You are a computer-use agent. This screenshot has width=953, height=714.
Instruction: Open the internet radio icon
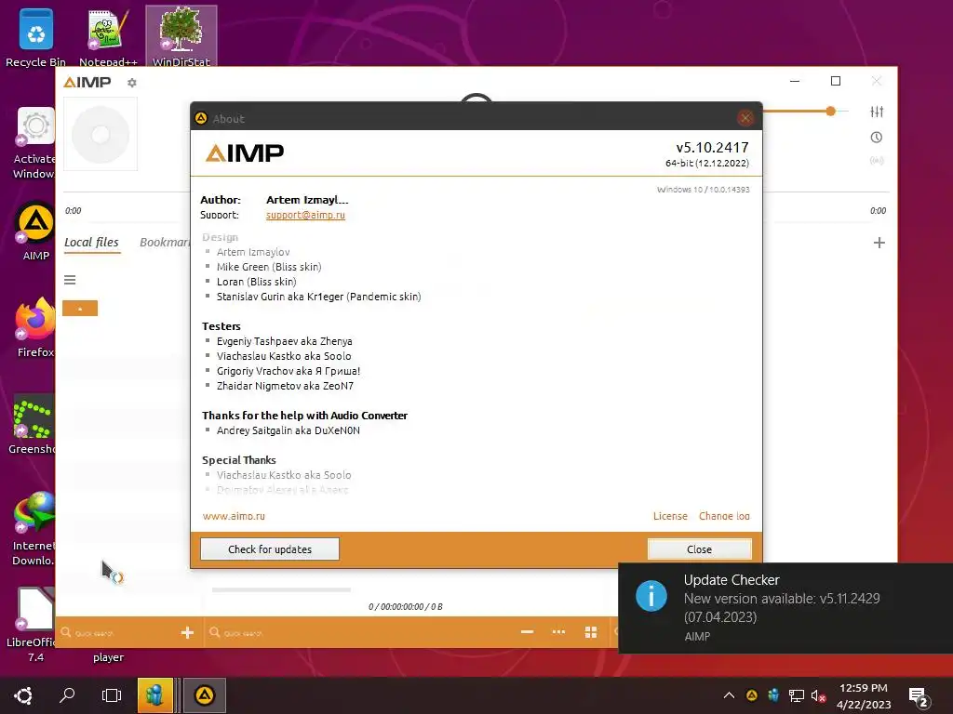(x=877, y=161)
